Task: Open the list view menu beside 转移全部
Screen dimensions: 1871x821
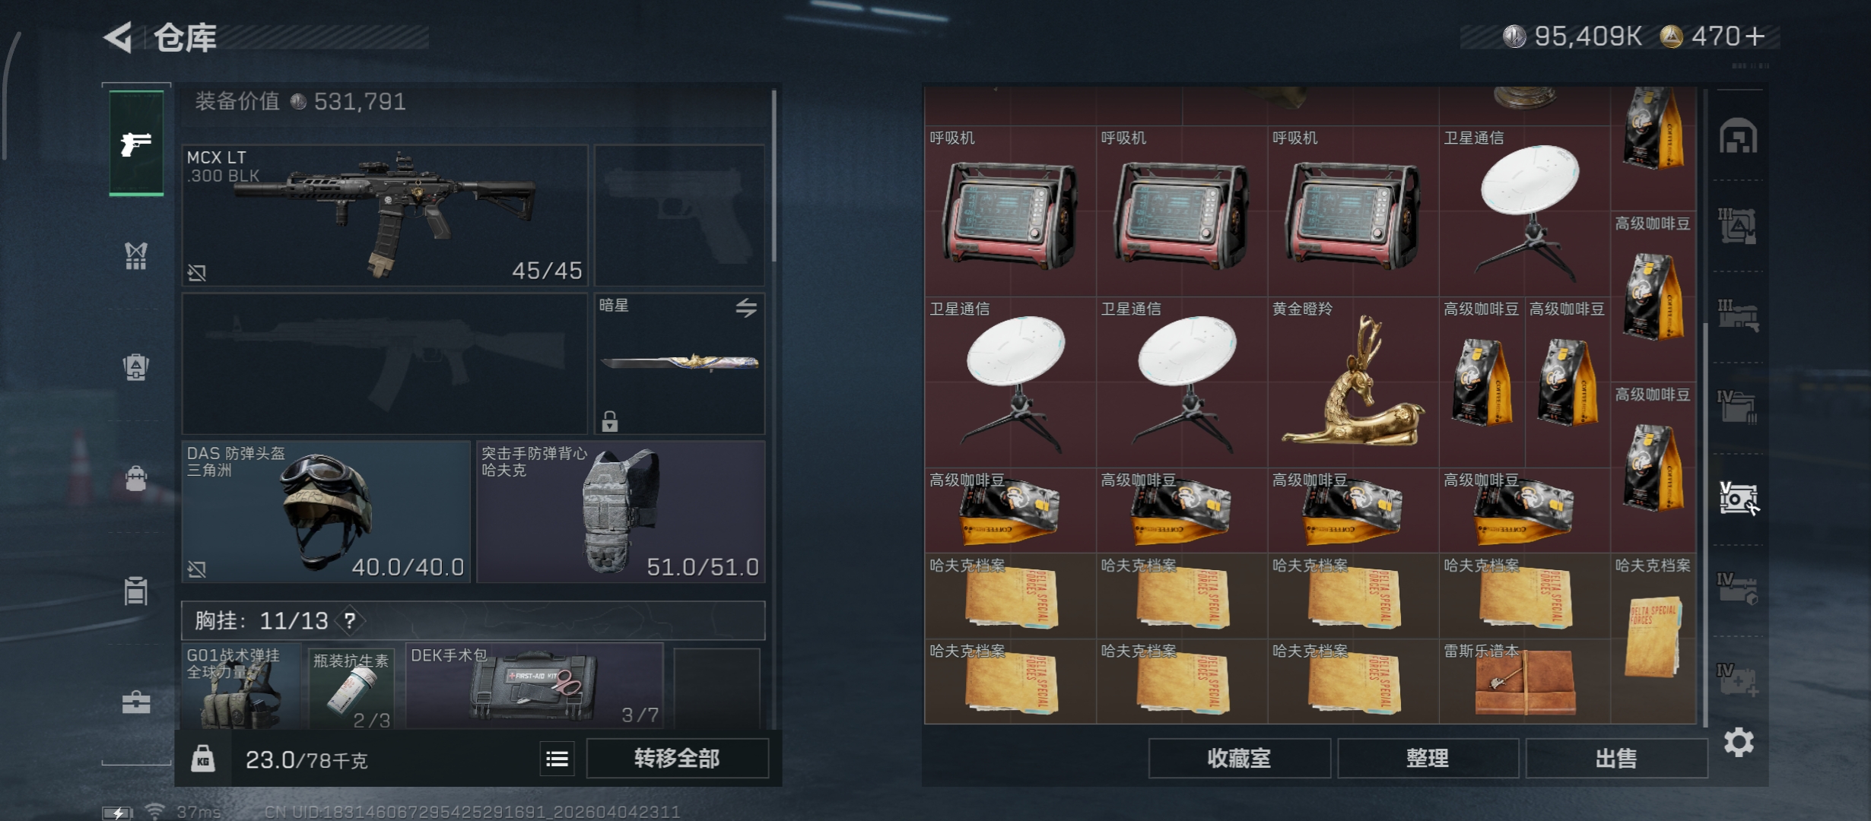Action: pyautogui.click(x=557, y=759)
